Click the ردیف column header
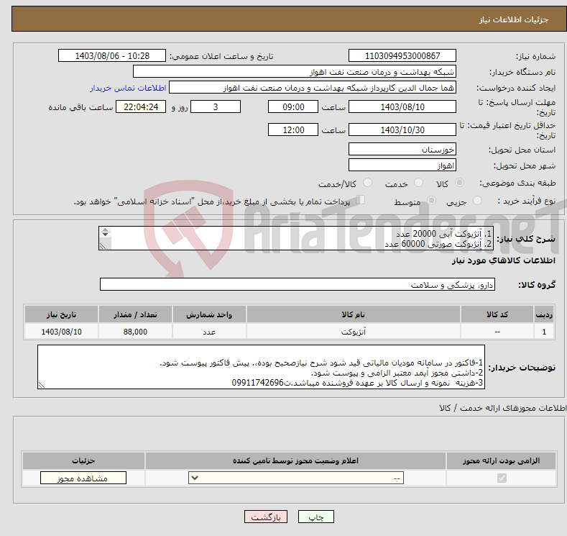 (x=544, y=314)
